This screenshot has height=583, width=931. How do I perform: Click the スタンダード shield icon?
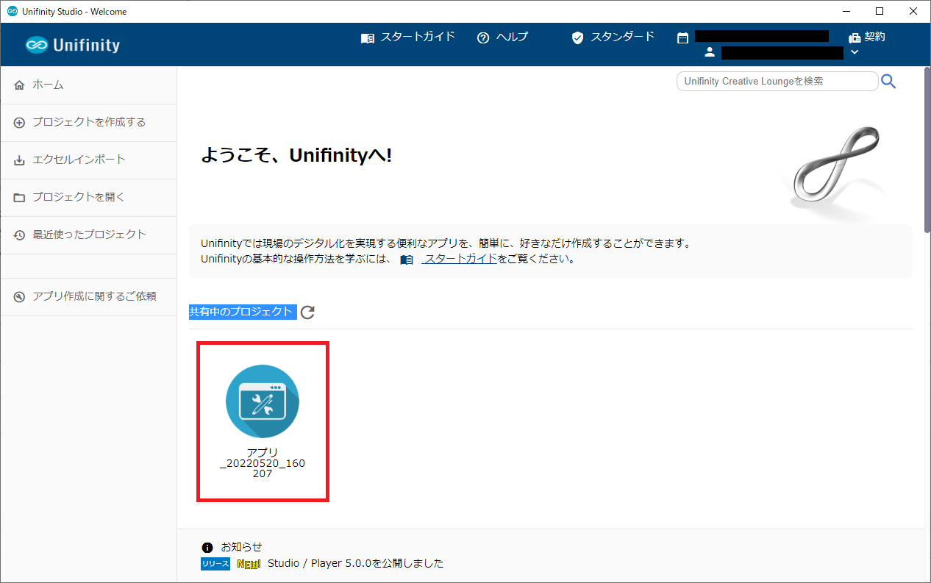coord(577,37)
